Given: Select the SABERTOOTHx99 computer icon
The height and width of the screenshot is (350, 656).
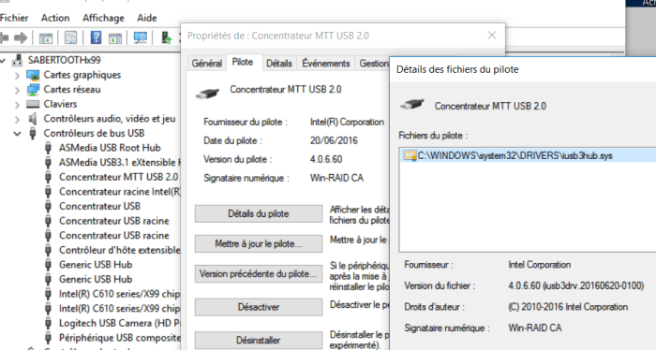Looking at the screenshot, I should [17, 60].
